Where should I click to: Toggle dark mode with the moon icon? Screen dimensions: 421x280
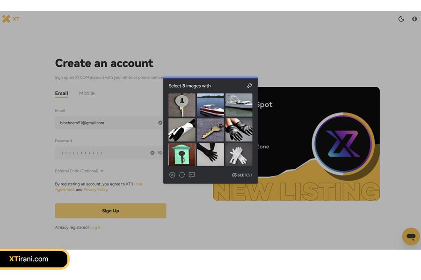[401, 19]
